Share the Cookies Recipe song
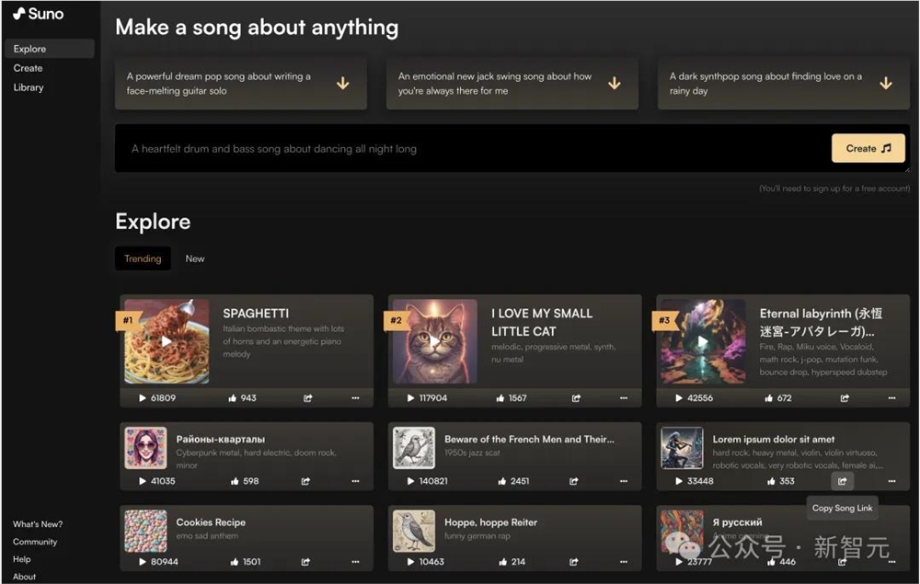The height and width of the screenshot is (584, 920). (x=307, y=561)
